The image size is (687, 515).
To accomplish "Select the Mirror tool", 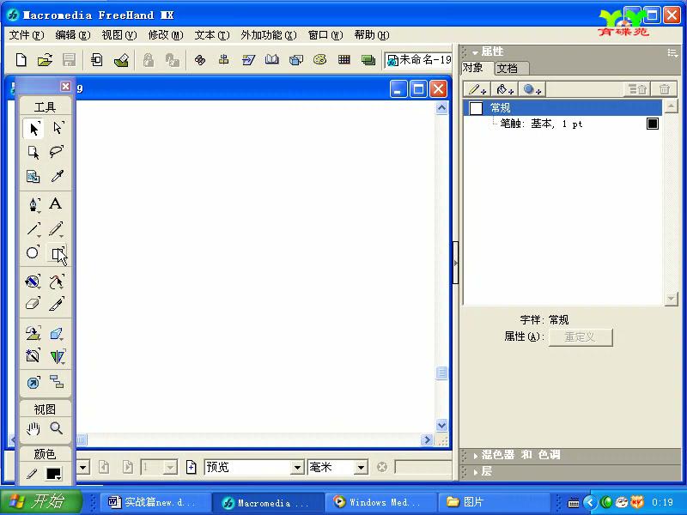I will tap(58, 357).
